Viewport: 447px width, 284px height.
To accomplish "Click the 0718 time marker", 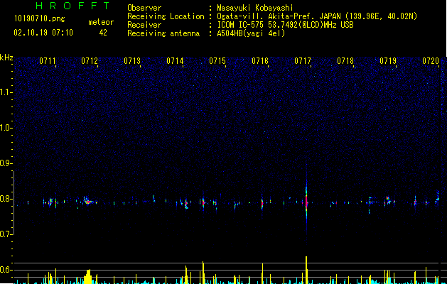I will (x=345, y=61).
